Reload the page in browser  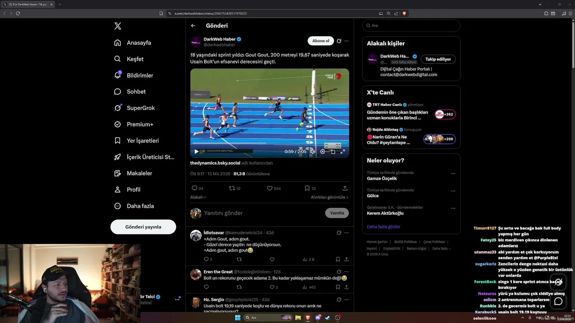click(18, 13)
